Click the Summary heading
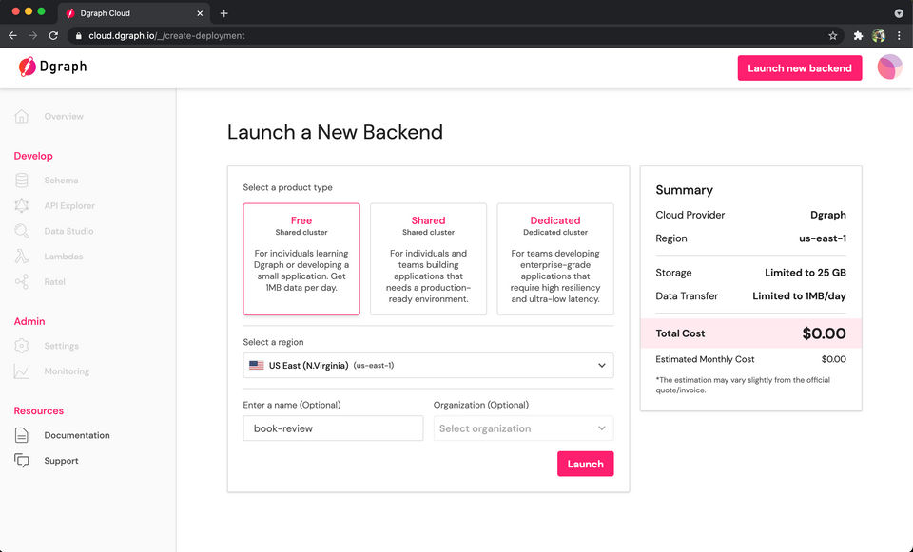The image size is (913, 552). 684,190
